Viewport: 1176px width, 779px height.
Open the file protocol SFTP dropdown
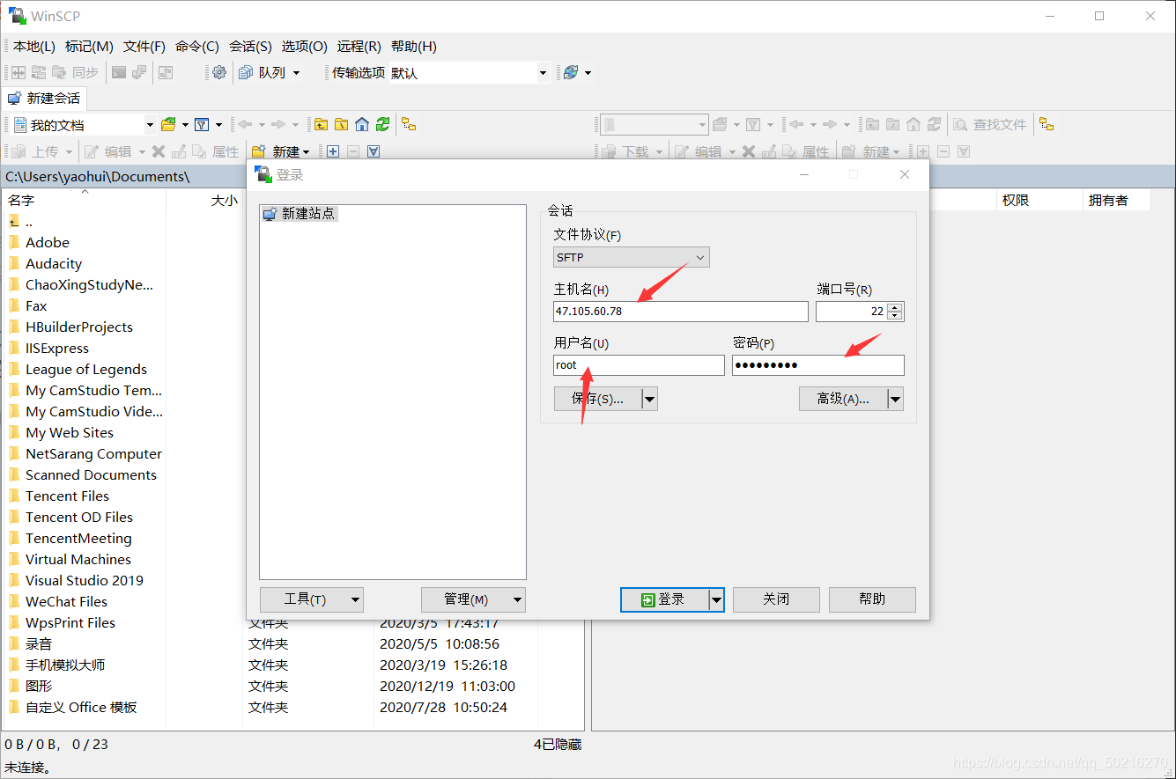click(632, 257)
